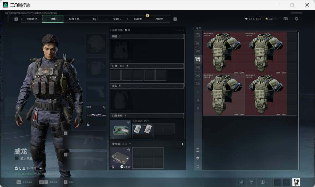Select the empty primary weapon slot 2

click(x=85, y=161)
